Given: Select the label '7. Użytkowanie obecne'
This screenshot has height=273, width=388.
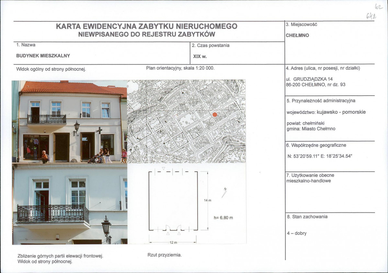Looking at the screenshot, I should click(310, 175).
